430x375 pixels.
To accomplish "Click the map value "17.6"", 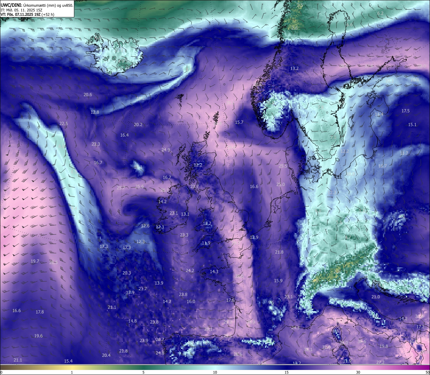I will tap(230, 300).
